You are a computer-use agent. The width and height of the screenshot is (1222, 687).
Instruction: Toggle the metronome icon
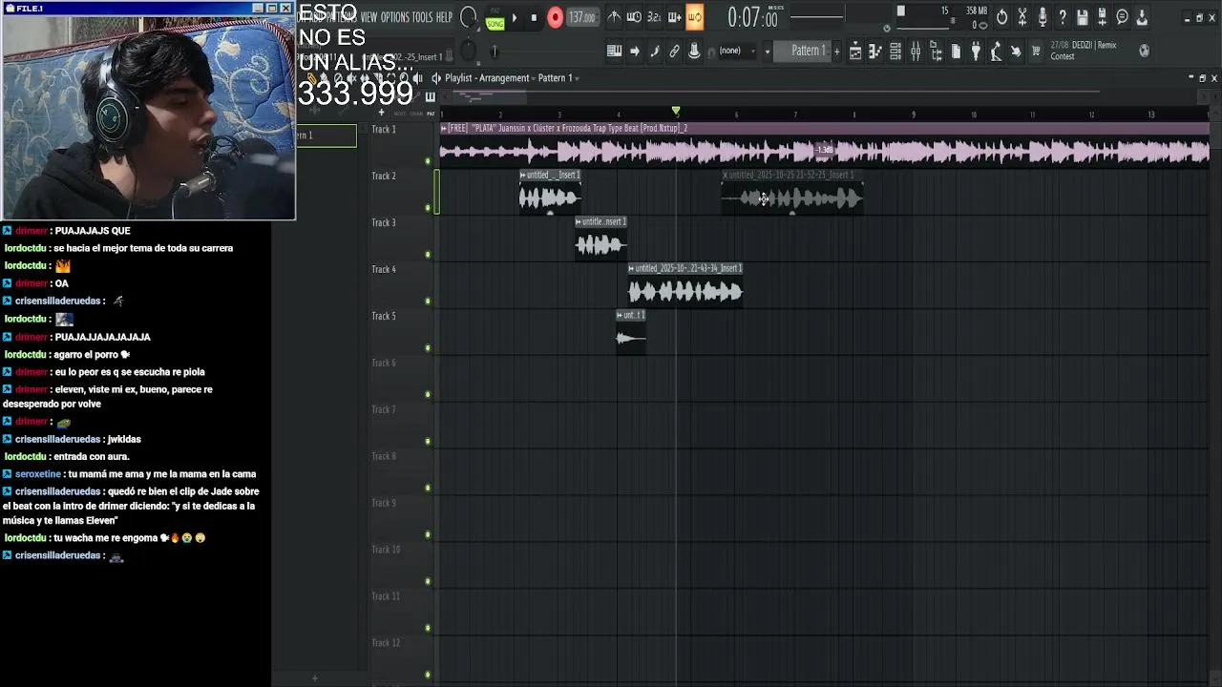click(614, 17)
